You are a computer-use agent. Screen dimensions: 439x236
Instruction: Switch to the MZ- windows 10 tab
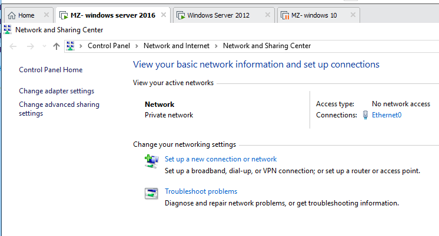[x=318, y=15]
